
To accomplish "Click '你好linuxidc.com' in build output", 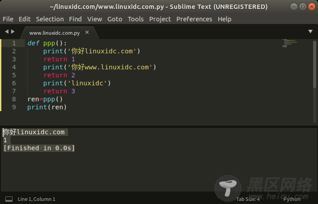I will [x=34, y=132].
